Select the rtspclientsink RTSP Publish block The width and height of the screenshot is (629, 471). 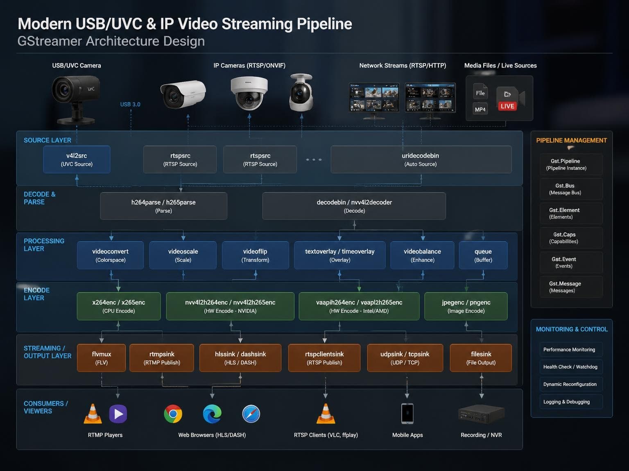point(324,358)
